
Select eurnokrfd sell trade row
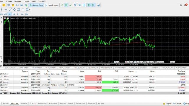pyautogui.click(x=93, y=90)
